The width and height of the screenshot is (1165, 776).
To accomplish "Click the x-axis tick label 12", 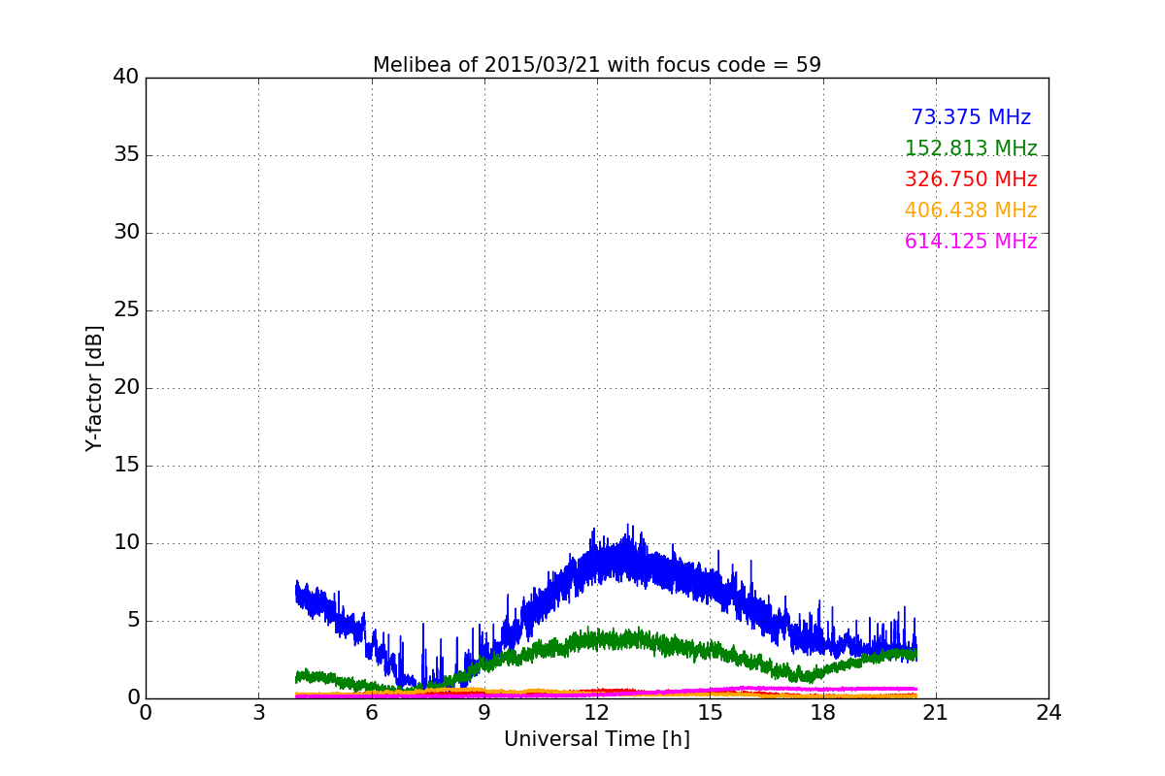I will coord(597,713).
